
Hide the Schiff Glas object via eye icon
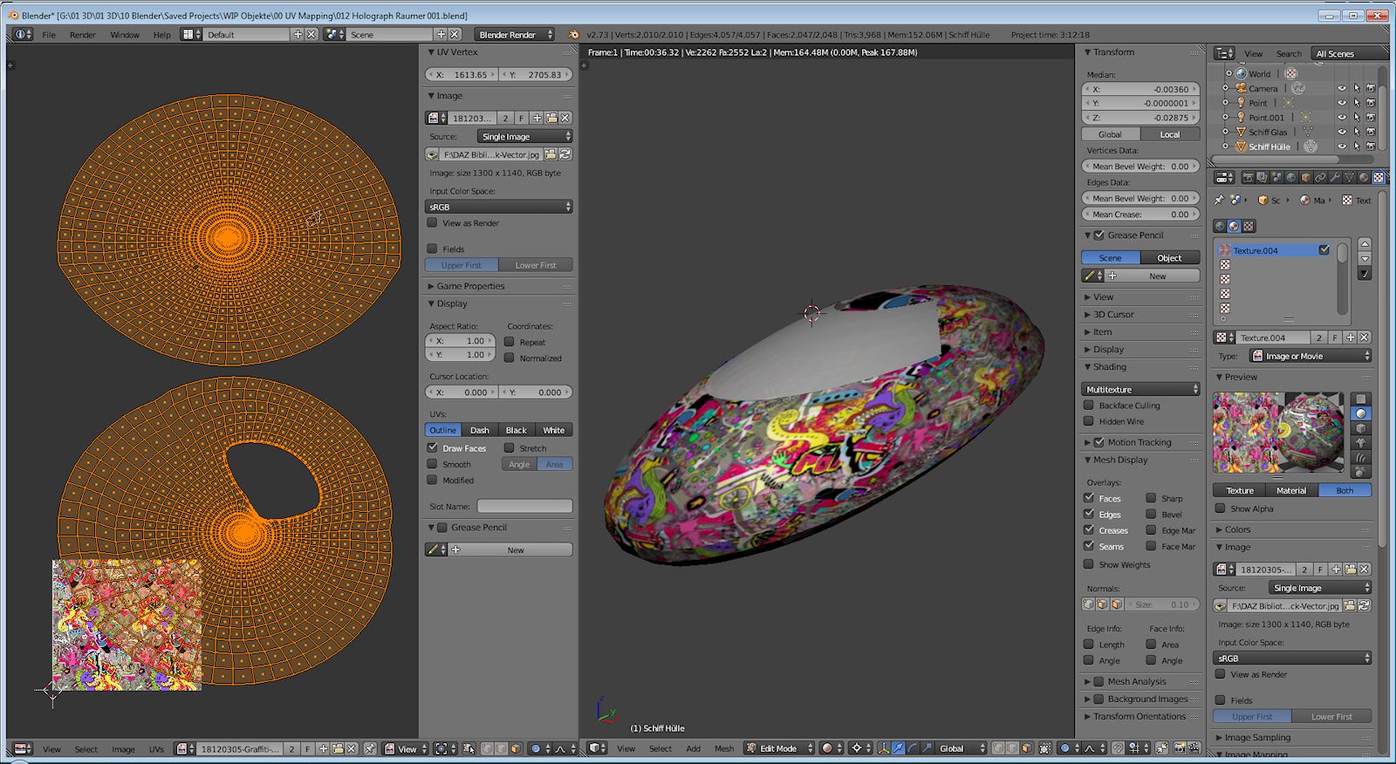(1341, 132)
